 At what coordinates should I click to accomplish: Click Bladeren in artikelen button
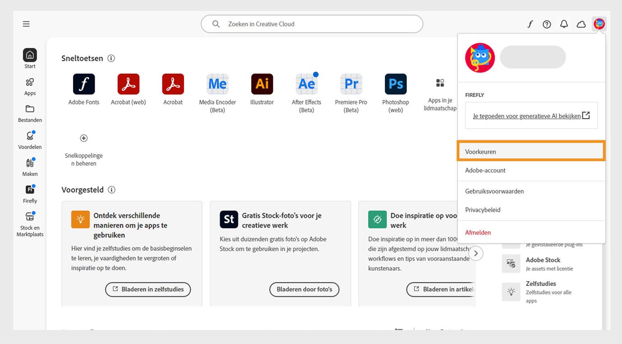coord(441,289)
